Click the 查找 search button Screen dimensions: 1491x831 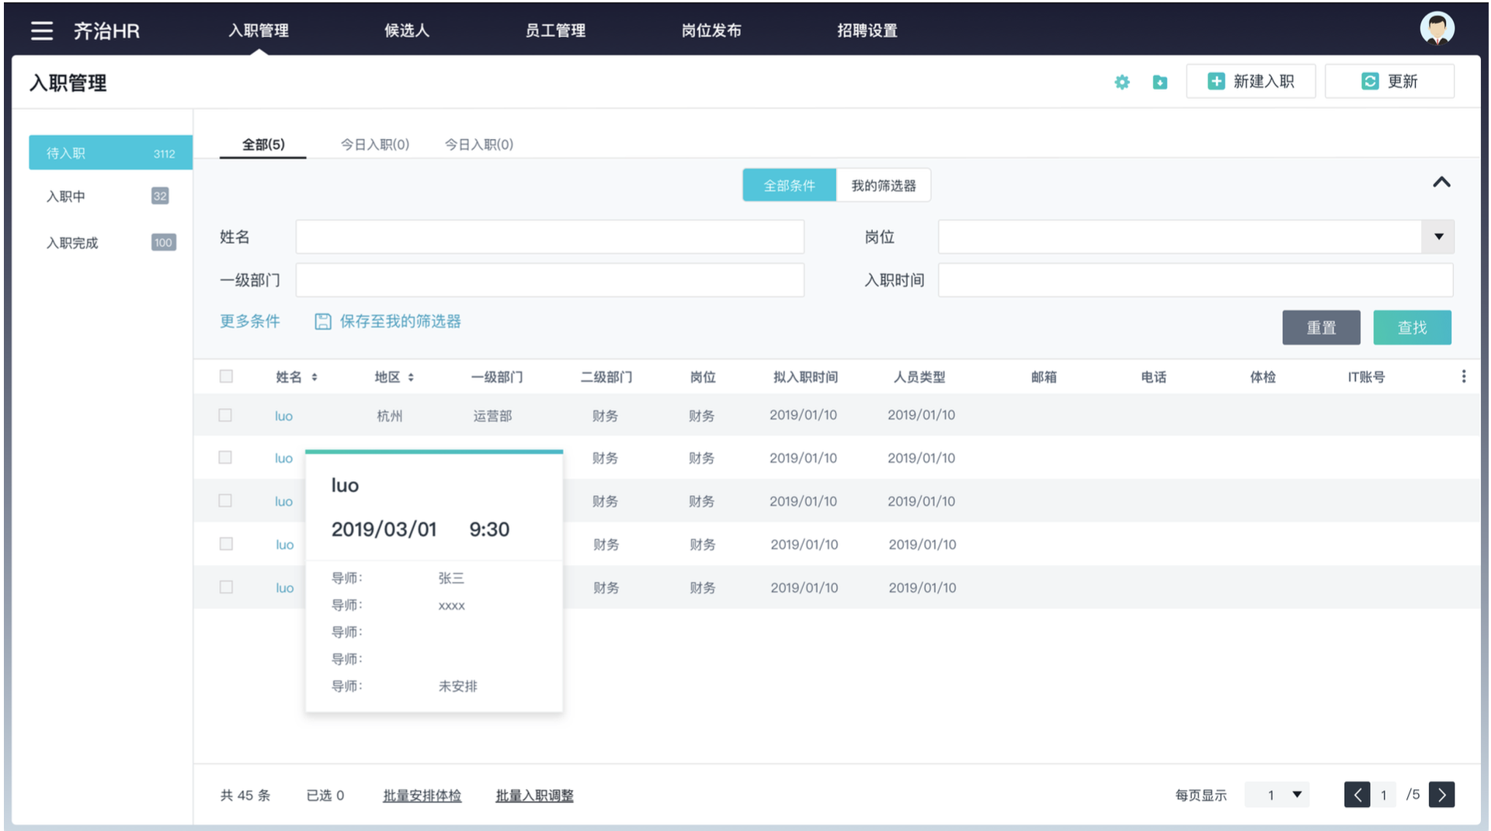pos(1412,327)
